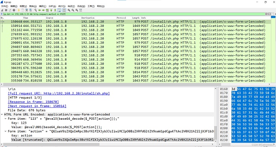
Task: Open the 分析(A) menu
Action: [52, 6]
